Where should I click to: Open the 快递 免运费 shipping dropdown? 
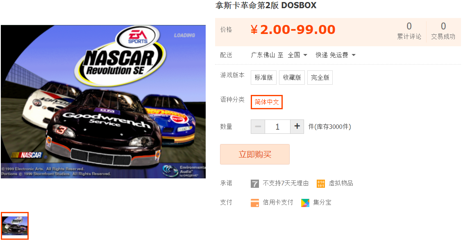click(336, 55)
